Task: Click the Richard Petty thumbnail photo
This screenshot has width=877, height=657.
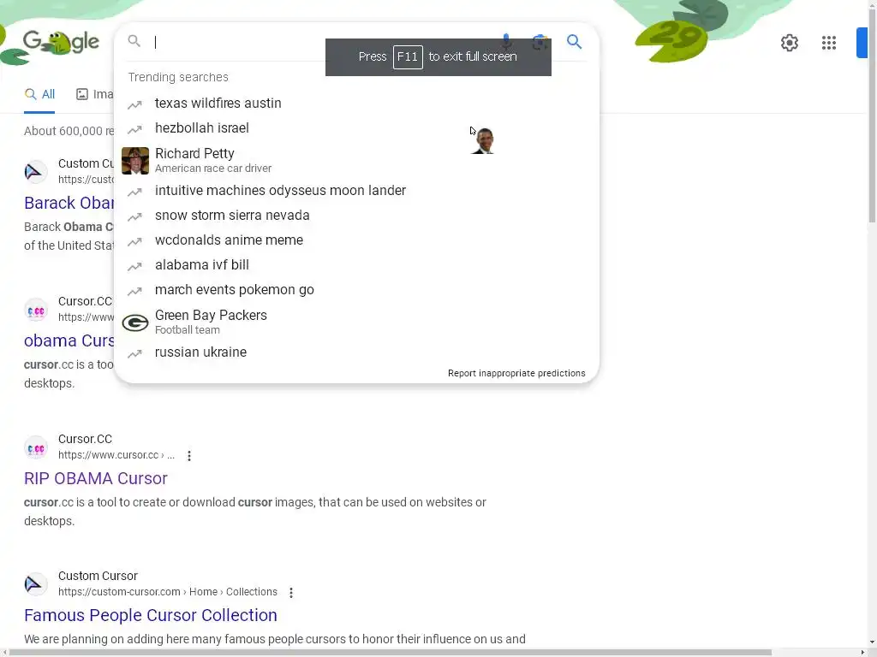Action: point(135,161)
